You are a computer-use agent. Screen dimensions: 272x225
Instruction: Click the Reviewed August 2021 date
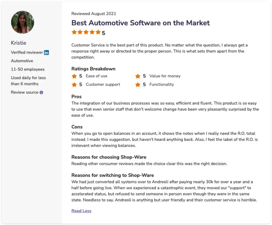pos(93,14)
